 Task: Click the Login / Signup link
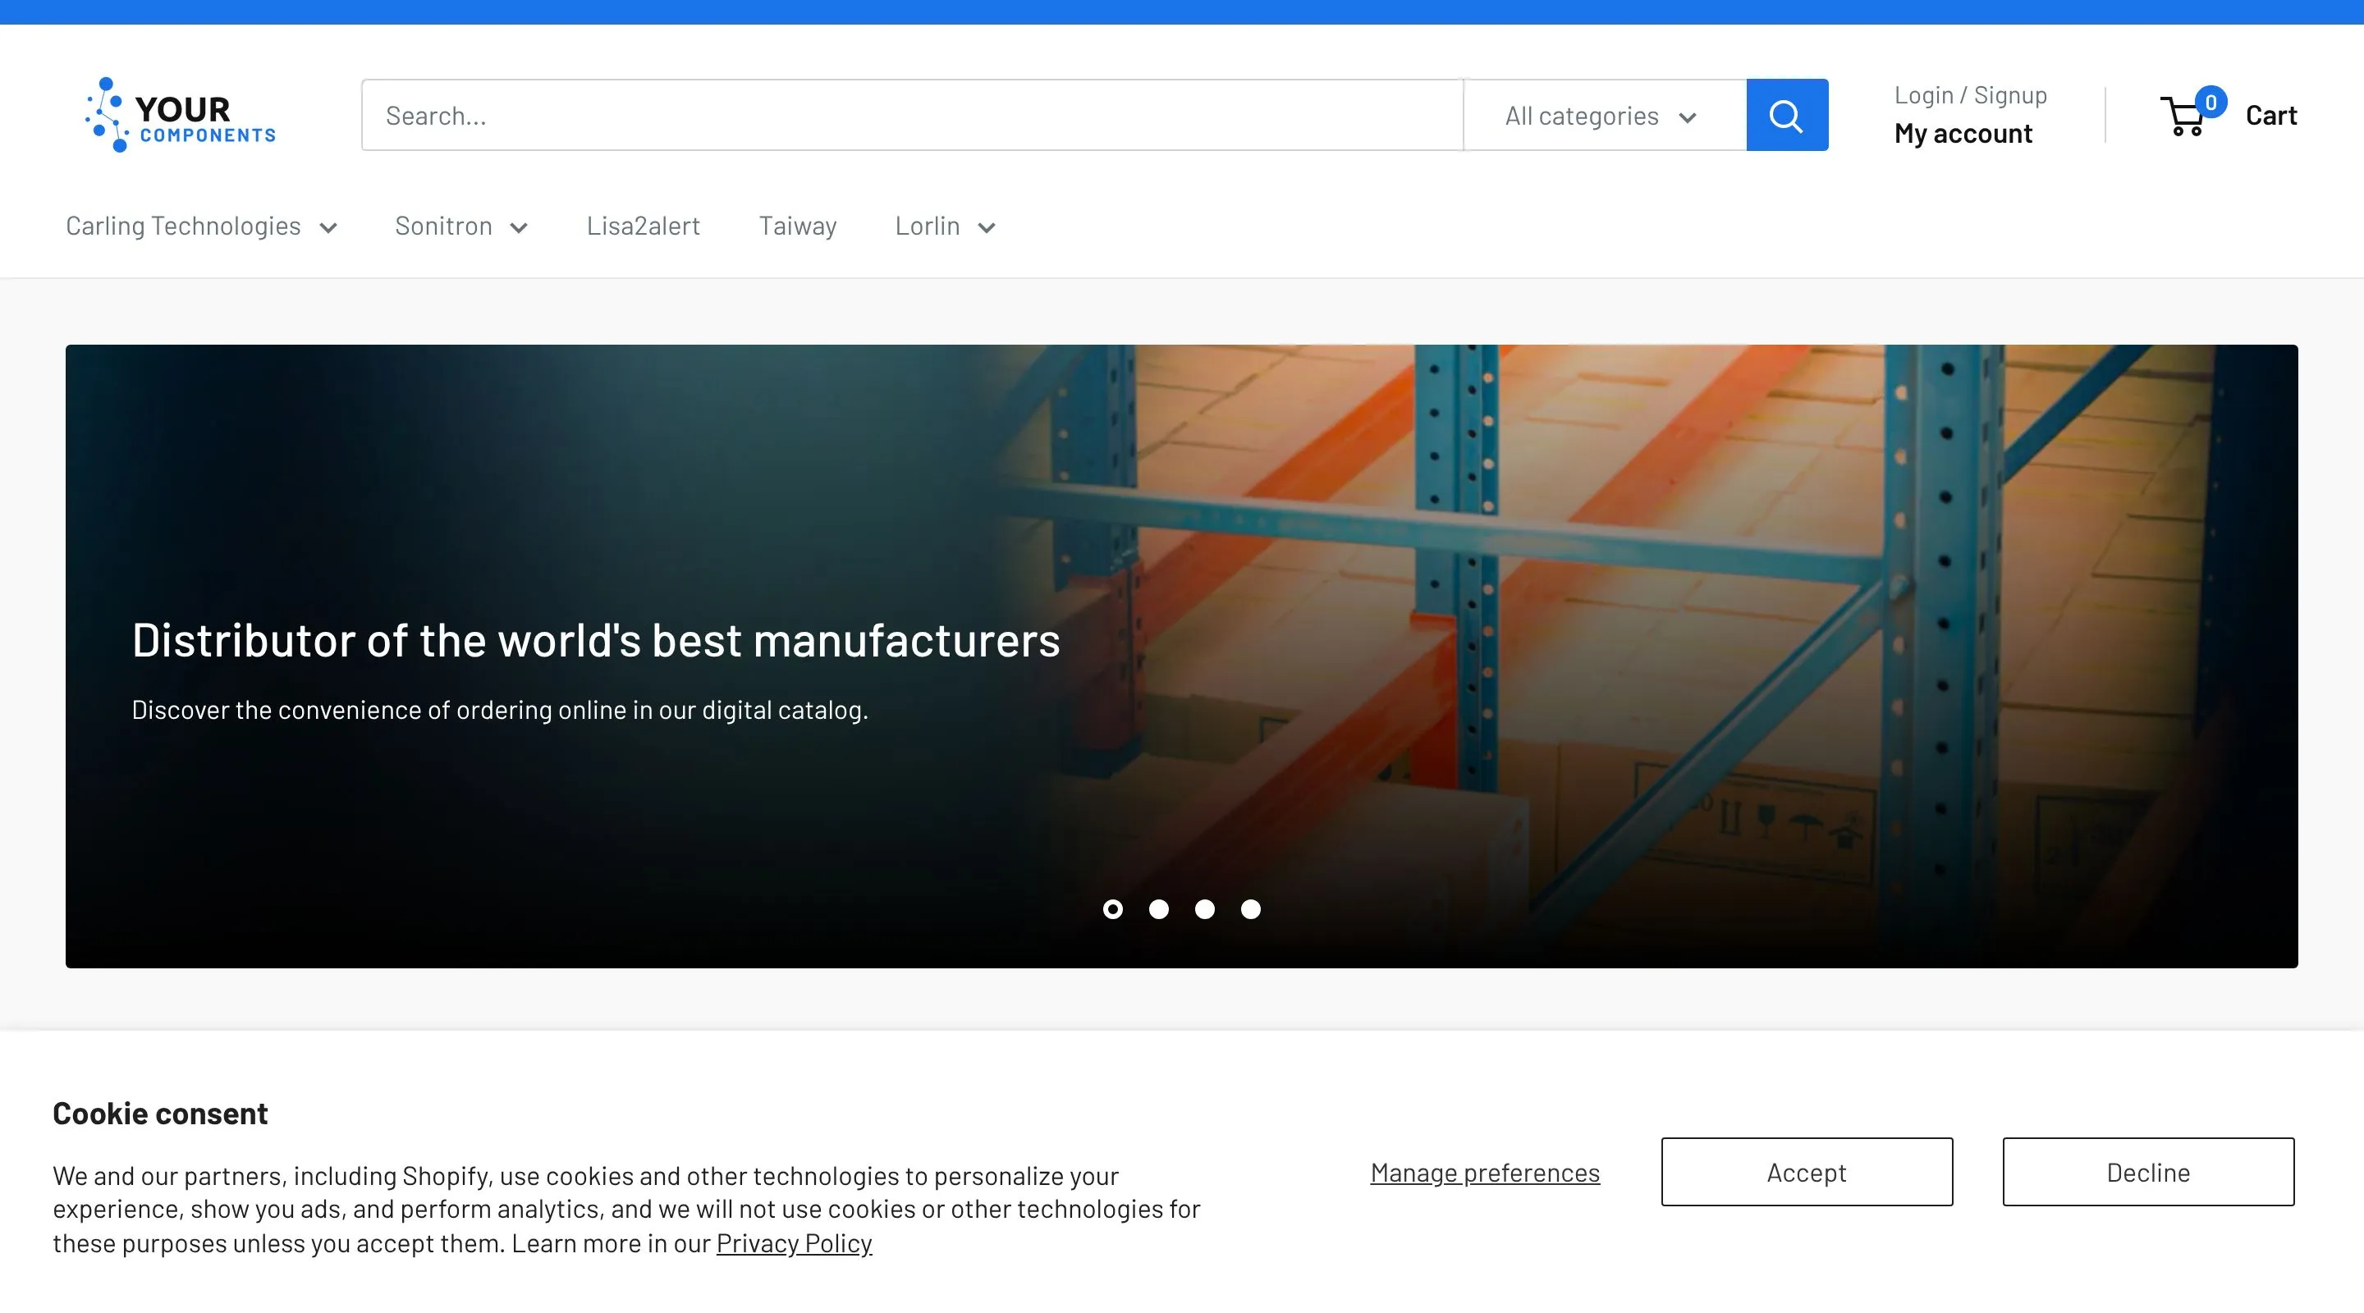1969,94
